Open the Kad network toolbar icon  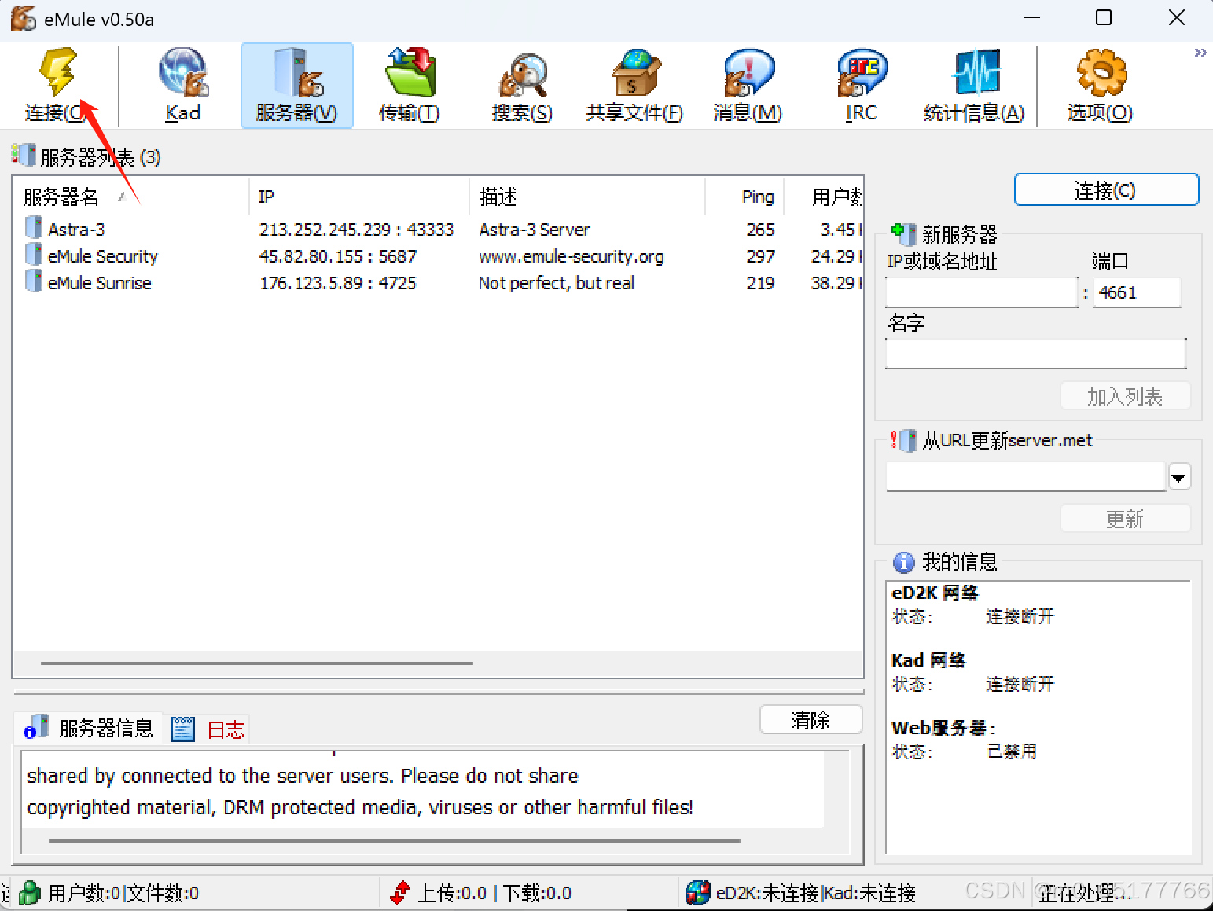click(182, 72)
